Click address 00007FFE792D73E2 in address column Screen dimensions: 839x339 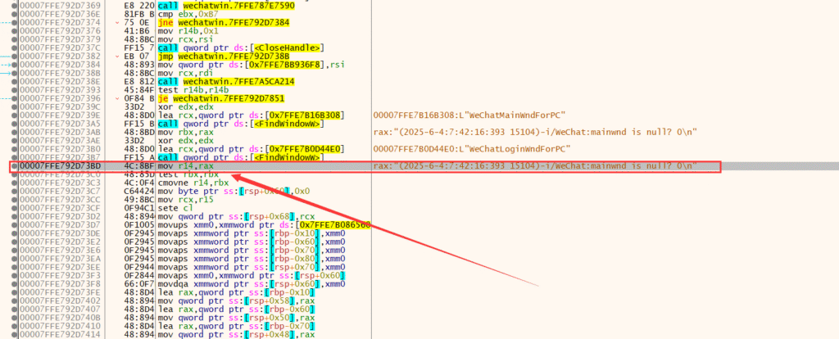click(59, 242)
